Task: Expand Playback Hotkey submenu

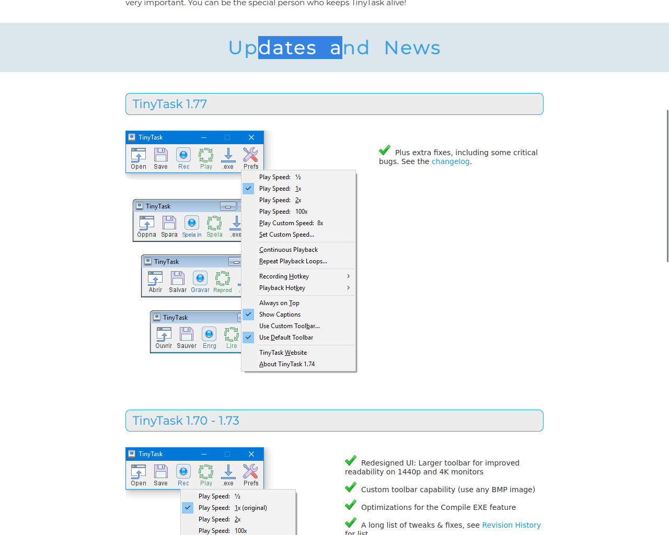Action: (298, 288)
